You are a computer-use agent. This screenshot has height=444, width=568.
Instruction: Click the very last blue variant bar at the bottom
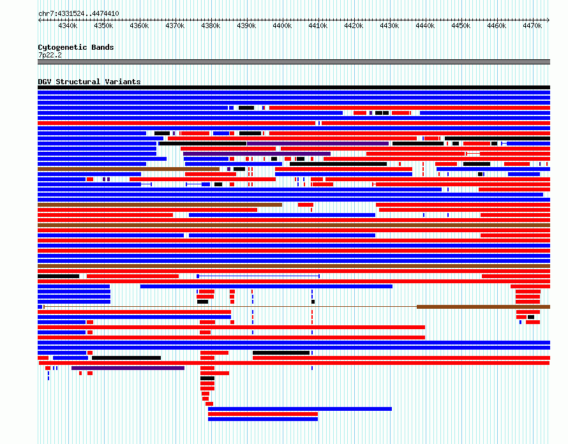263,419
